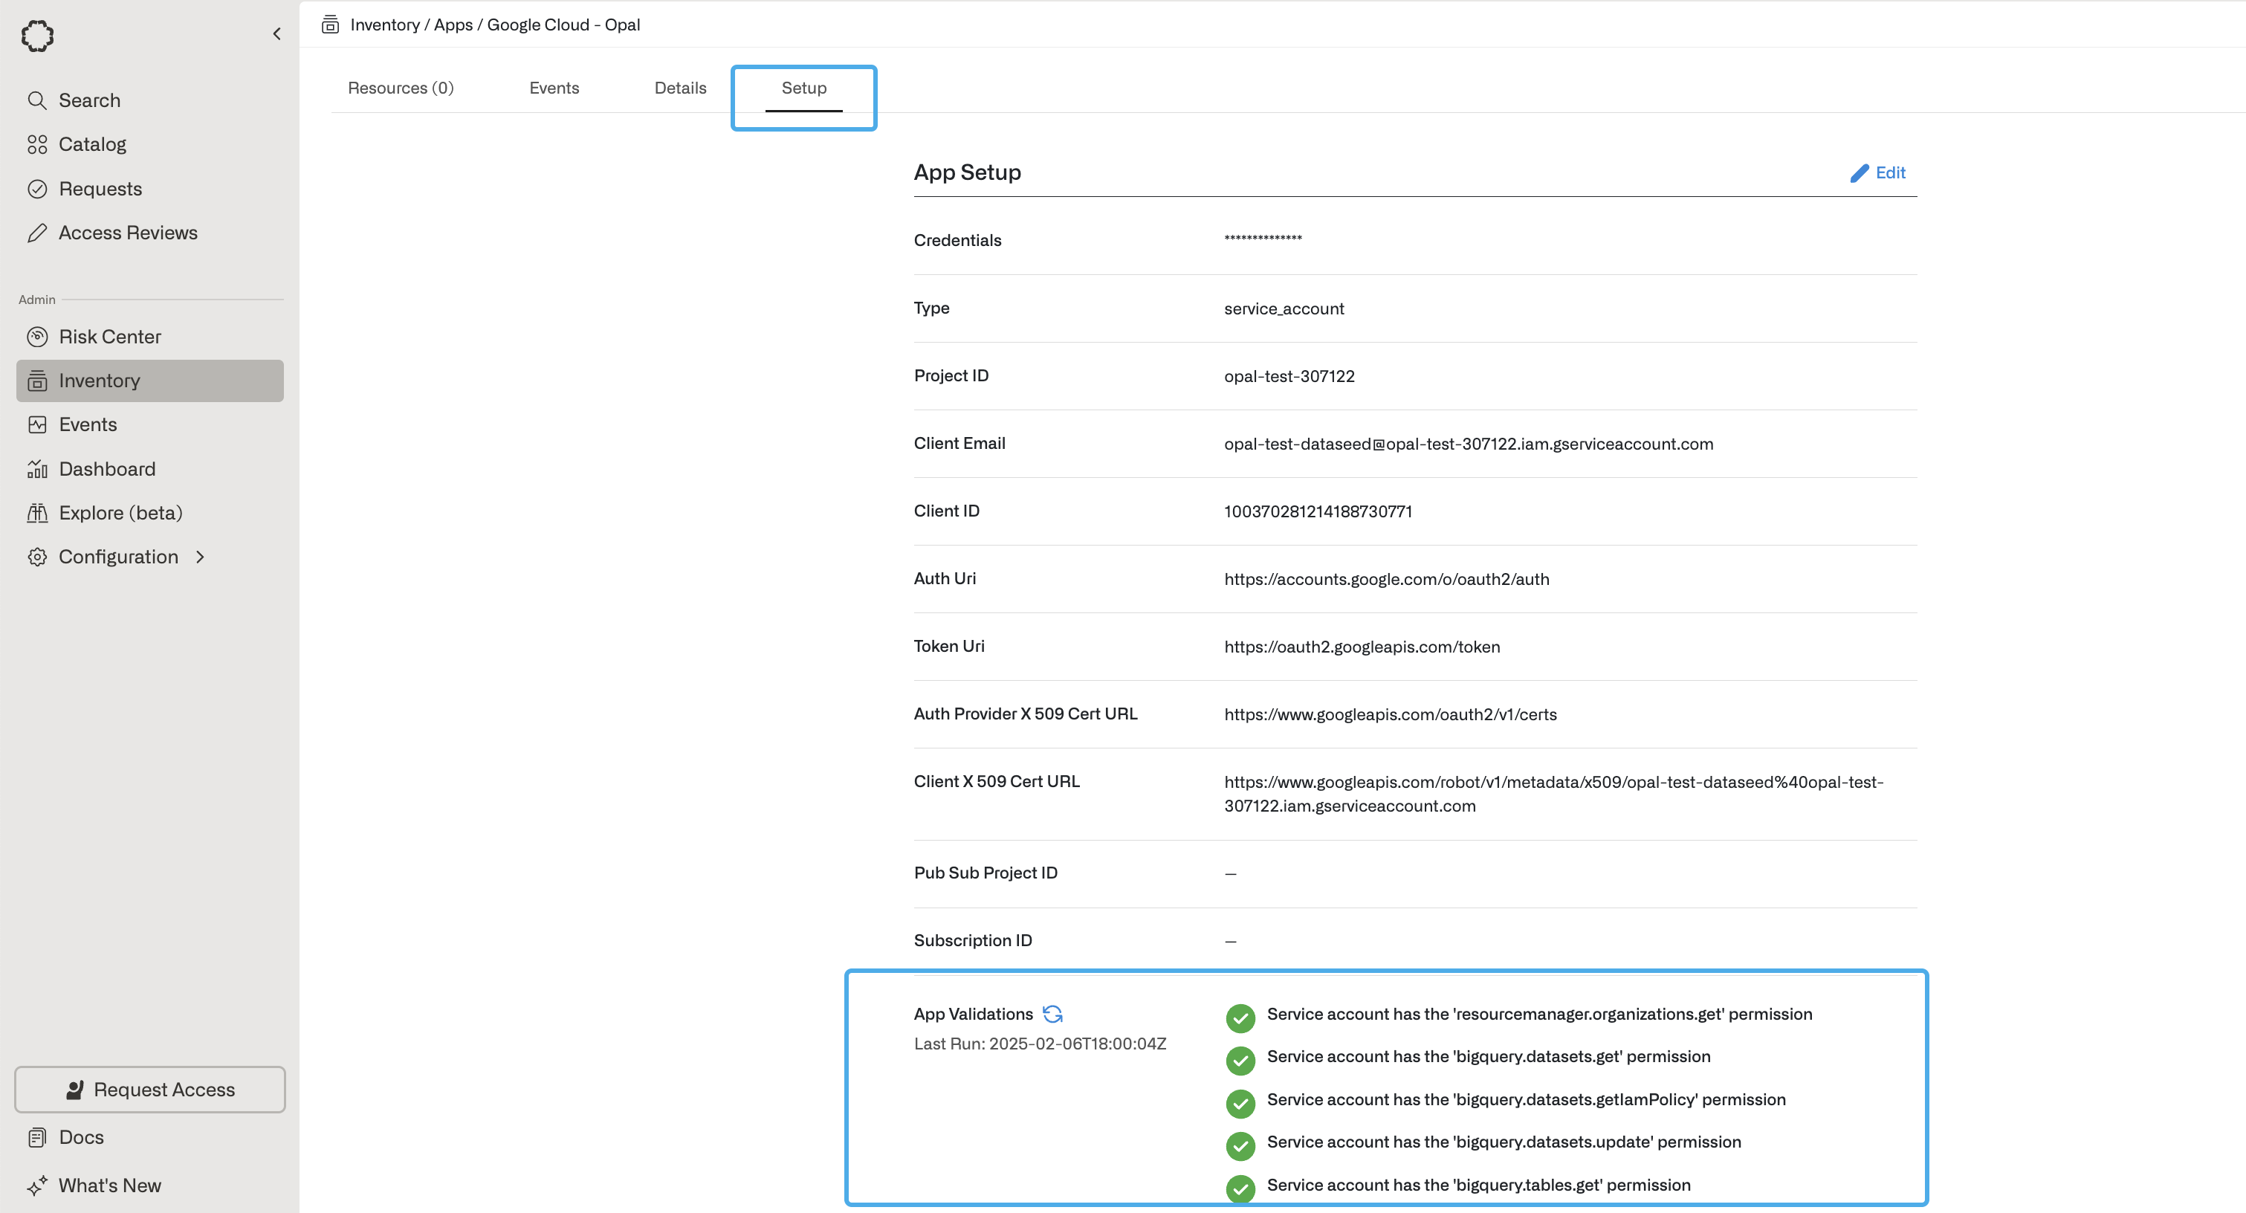Expand the Configuration submenu
Image resolution: width=2246 pixels, height=1213 pixels.
[117, 557]
